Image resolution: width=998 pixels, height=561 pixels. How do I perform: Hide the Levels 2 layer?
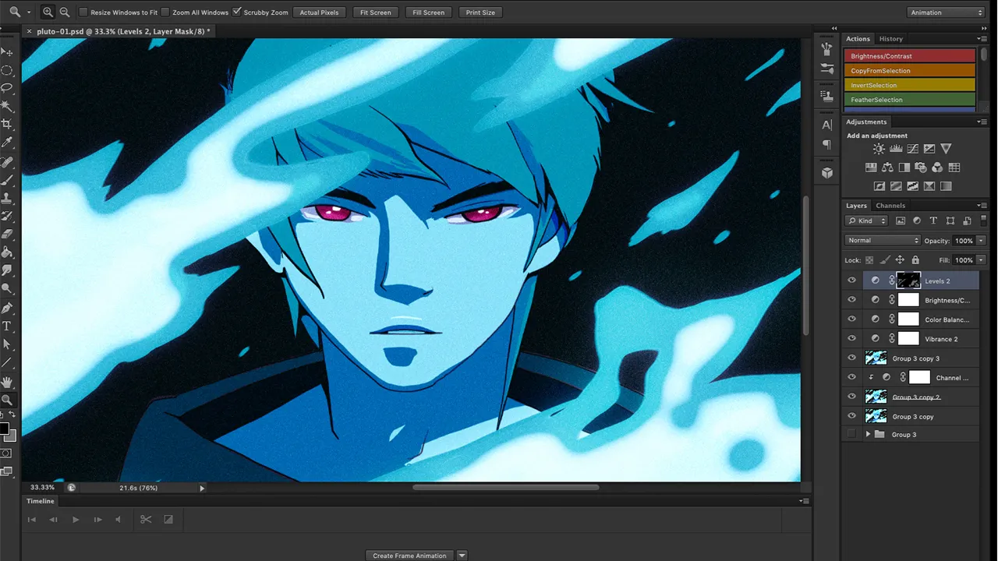coord(851,280)
